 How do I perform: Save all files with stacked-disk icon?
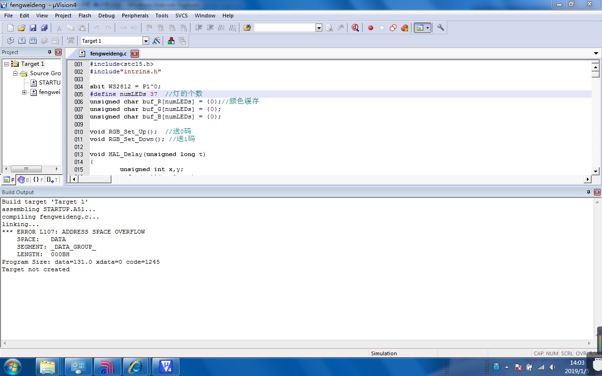click(x=44, y=28)
